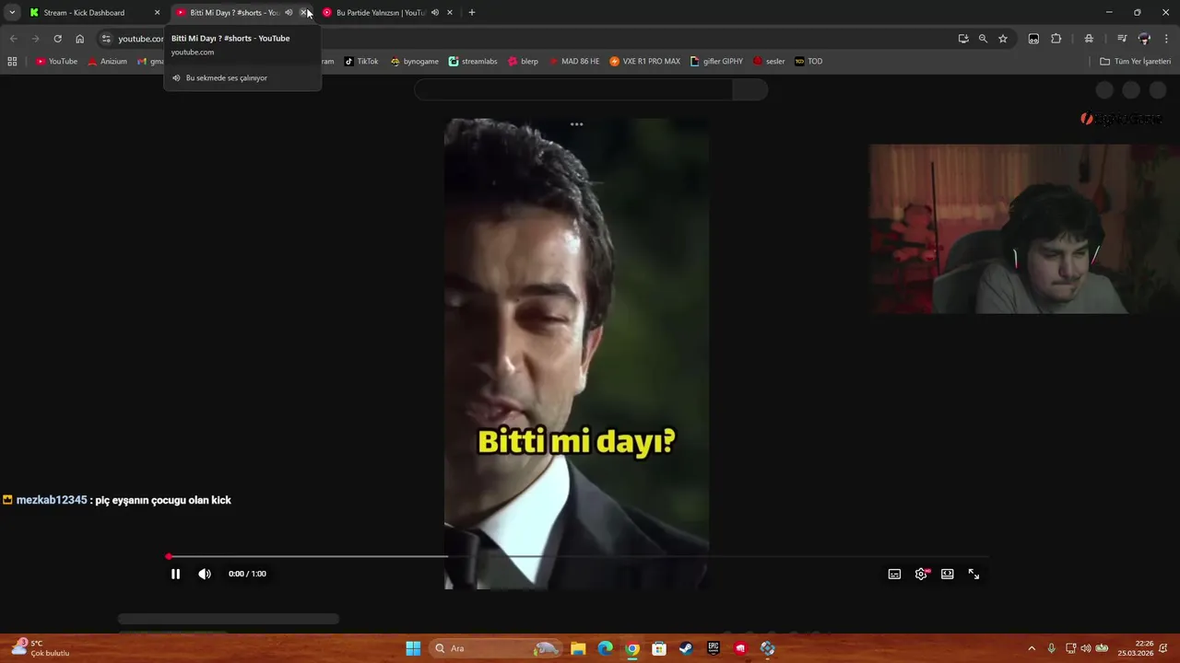The image size is (1180, 663).
Task: Open the OBS-style app on taskbar
Action: click(767, 648)
